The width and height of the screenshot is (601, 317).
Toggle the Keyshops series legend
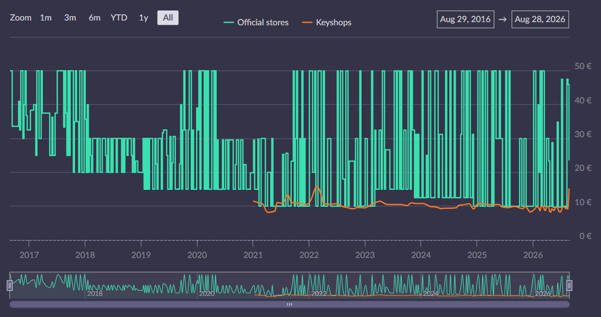tap(327, 22)
